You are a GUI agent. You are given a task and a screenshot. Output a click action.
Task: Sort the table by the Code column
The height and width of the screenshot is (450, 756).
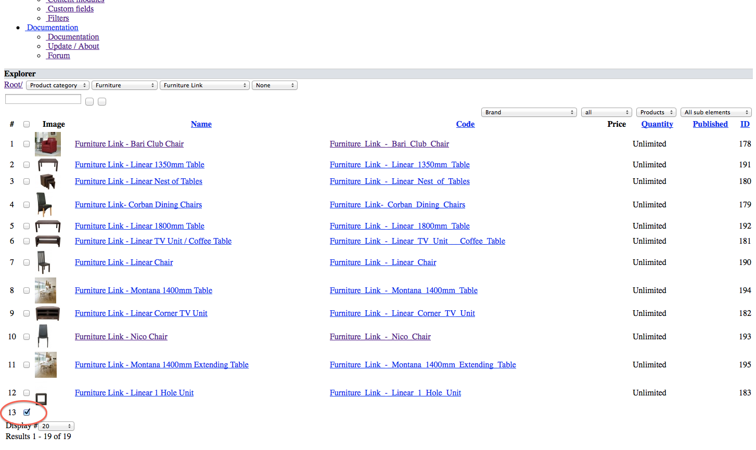pyautogui.click(x=465, y=124)
